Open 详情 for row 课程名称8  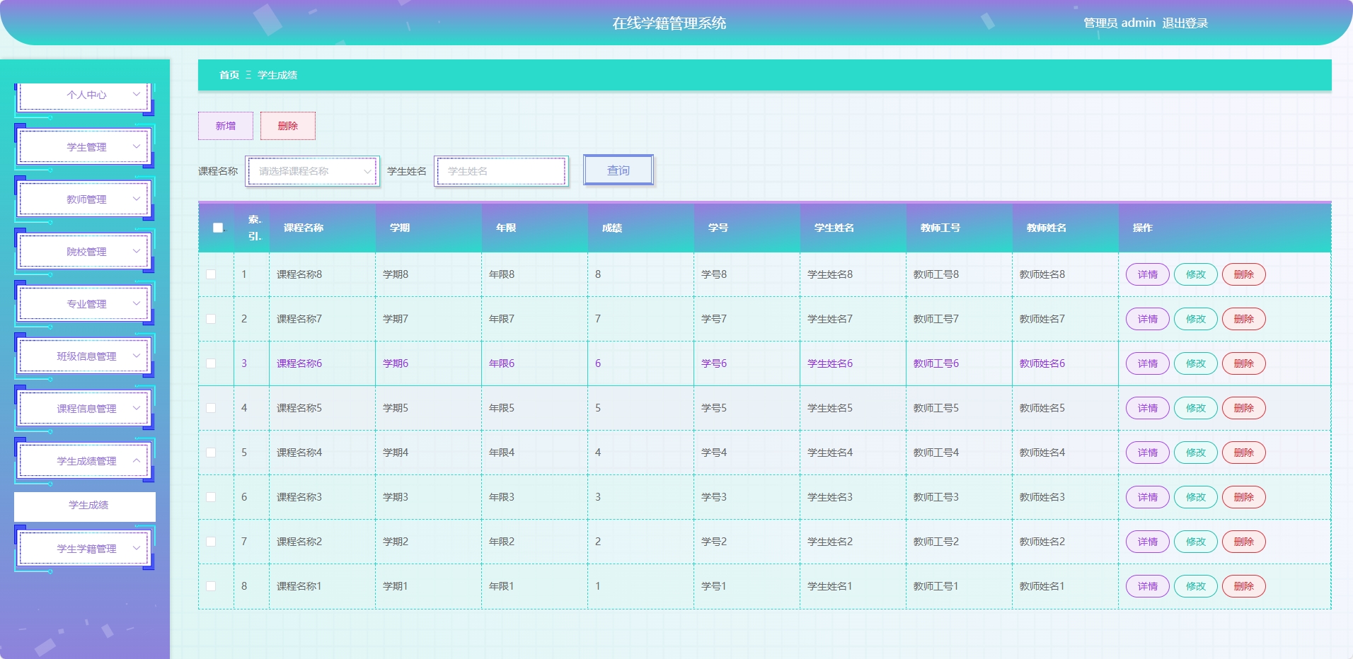(1148, 274)
